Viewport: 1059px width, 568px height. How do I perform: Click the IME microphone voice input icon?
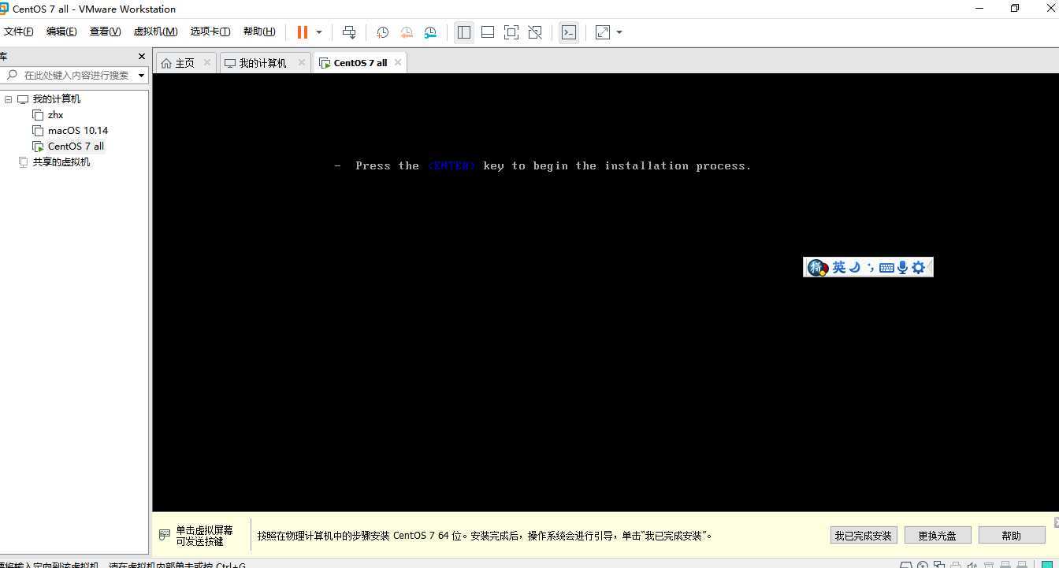pyautogui.click(x=903, y=268)
